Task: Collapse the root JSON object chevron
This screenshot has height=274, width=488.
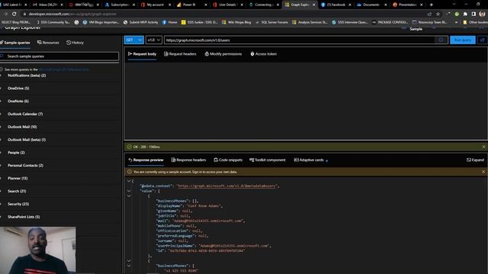Action: pyautogui.click(x=129, y=181)
